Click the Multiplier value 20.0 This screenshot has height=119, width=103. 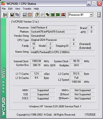(x=76, y=65)
